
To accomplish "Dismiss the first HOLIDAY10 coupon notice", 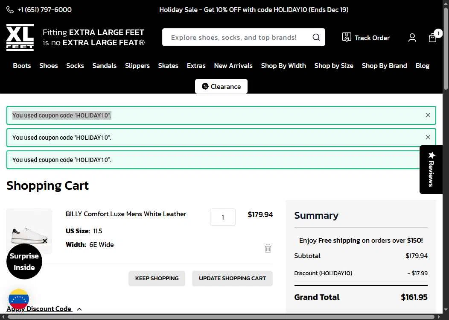I will (428, 115).
